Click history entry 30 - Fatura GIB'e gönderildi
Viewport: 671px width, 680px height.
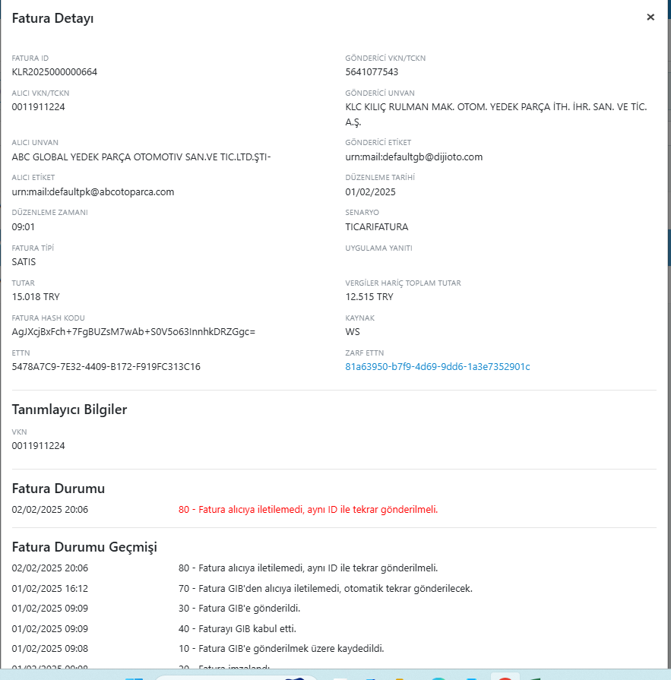click(239, 609)
